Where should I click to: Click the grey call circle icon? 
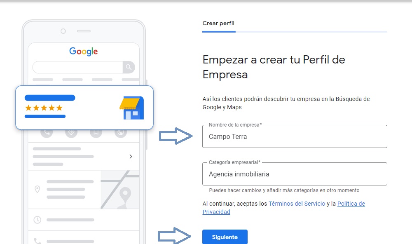[47, 133]
